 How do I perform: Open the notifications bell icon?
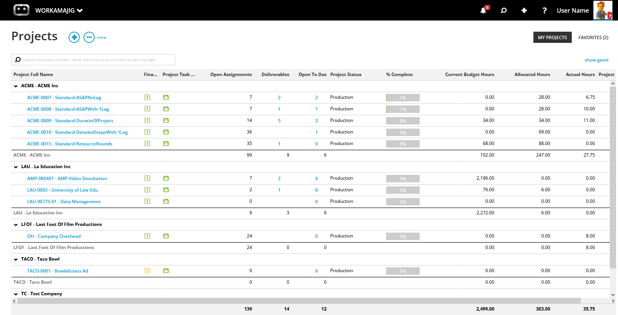pos(483,10)
